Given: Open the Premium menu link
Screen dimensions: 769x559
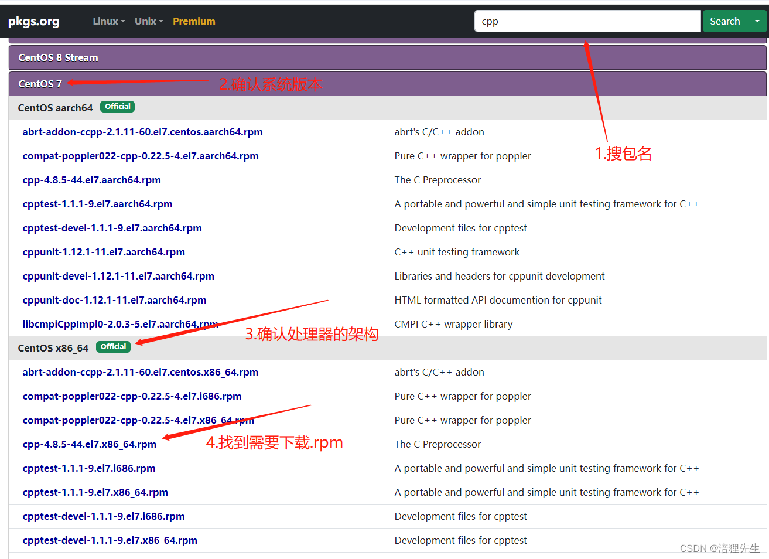Looking at the screenshot, I should click(x=194, y=21).
